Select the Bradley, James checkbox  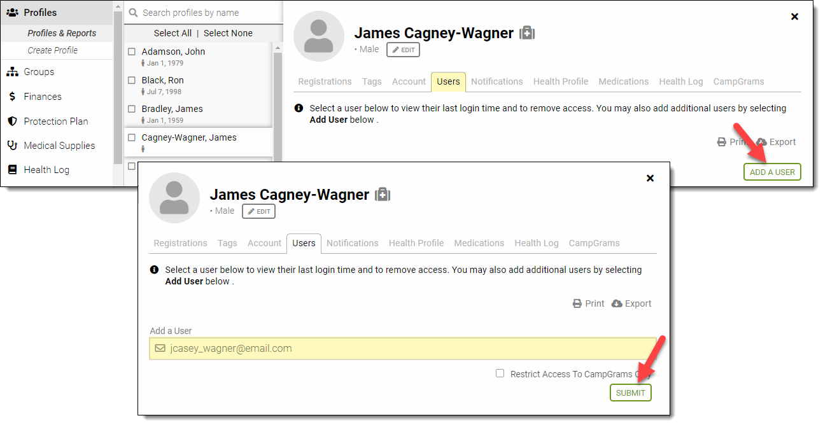[x=132, y=109]
